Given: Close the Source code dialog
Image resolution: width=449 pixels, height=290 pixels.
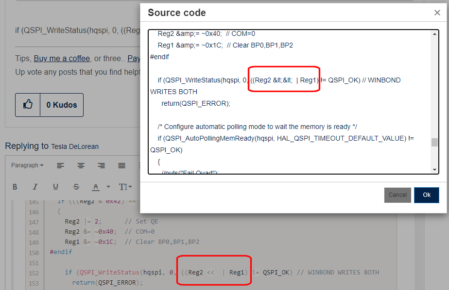Looking at the screenshot, I should point(437,13).
